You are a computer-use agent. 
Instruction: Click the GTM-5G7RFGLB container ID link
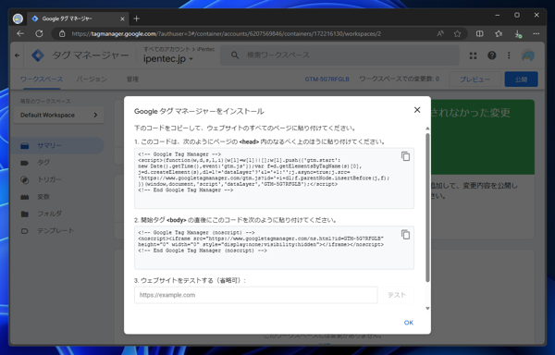point(327,80)
